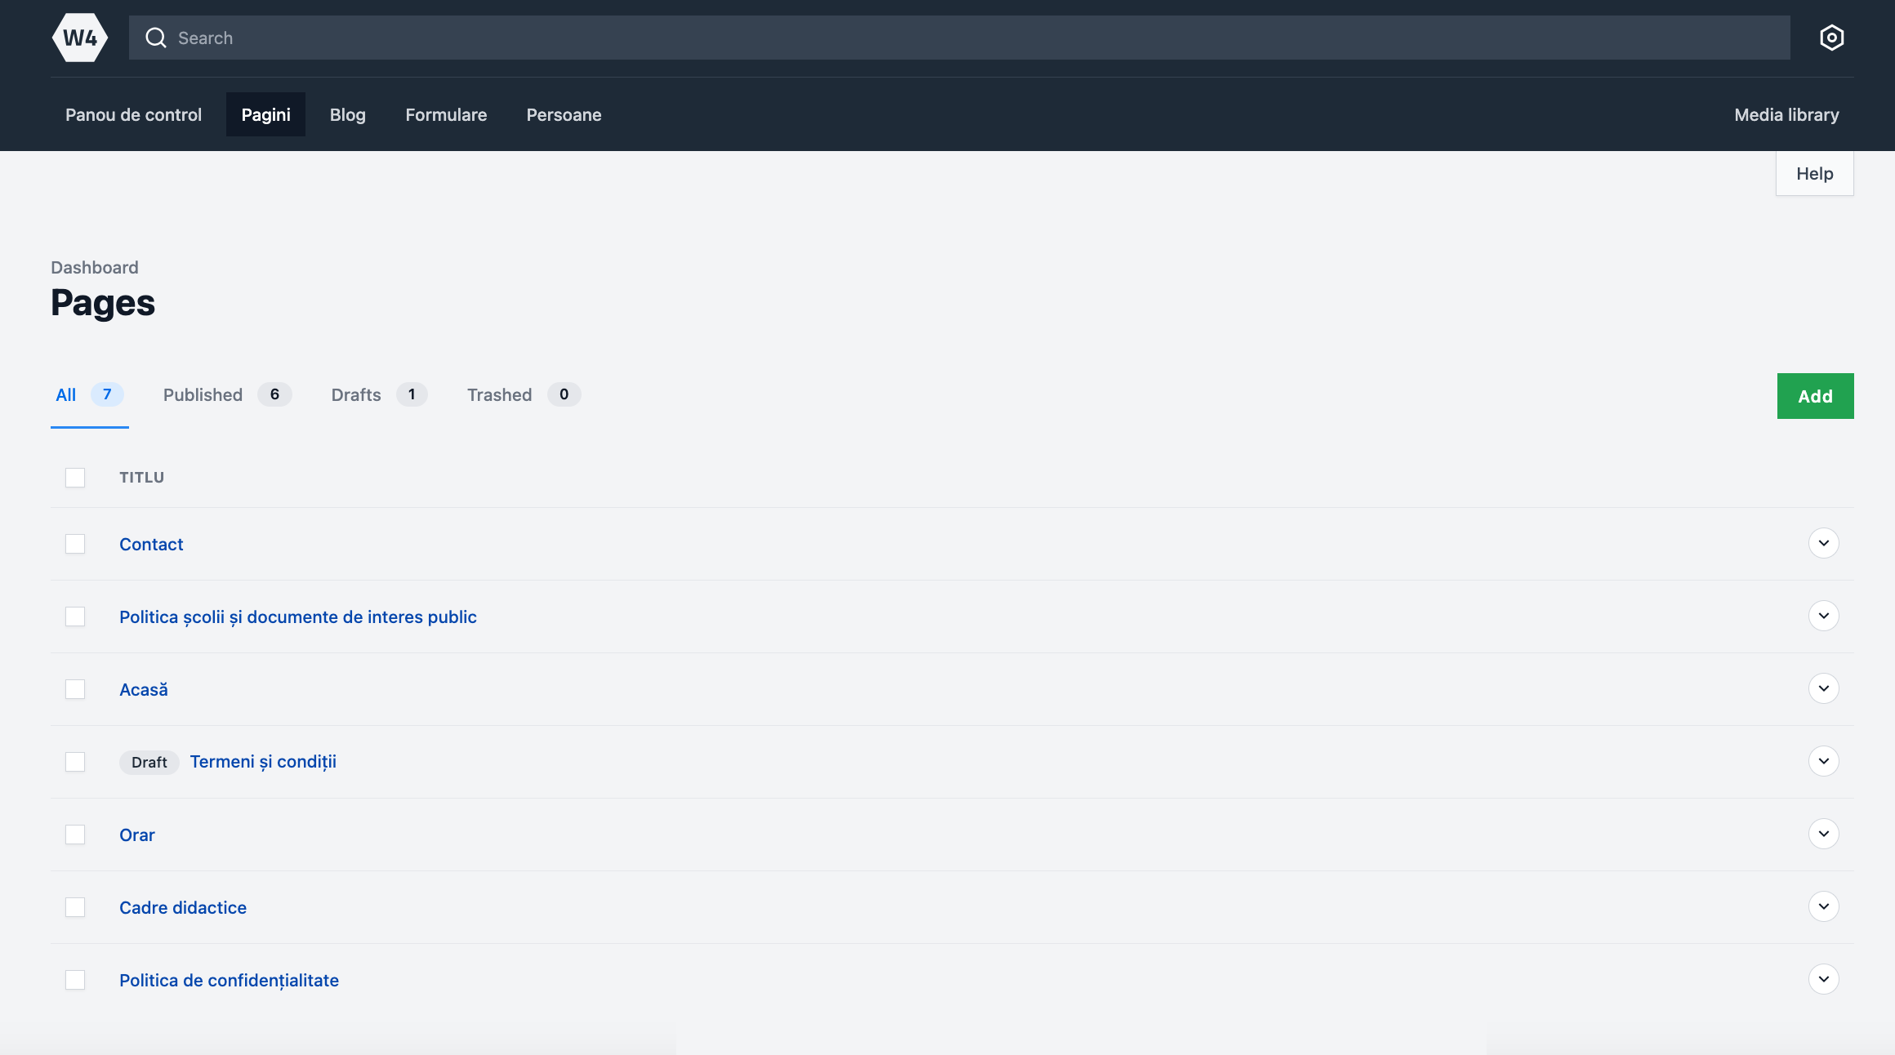The image size is (1895, 1055).
Task: Tick the select-all checkbox beside TITLU
Action: [x=75, y=478]
